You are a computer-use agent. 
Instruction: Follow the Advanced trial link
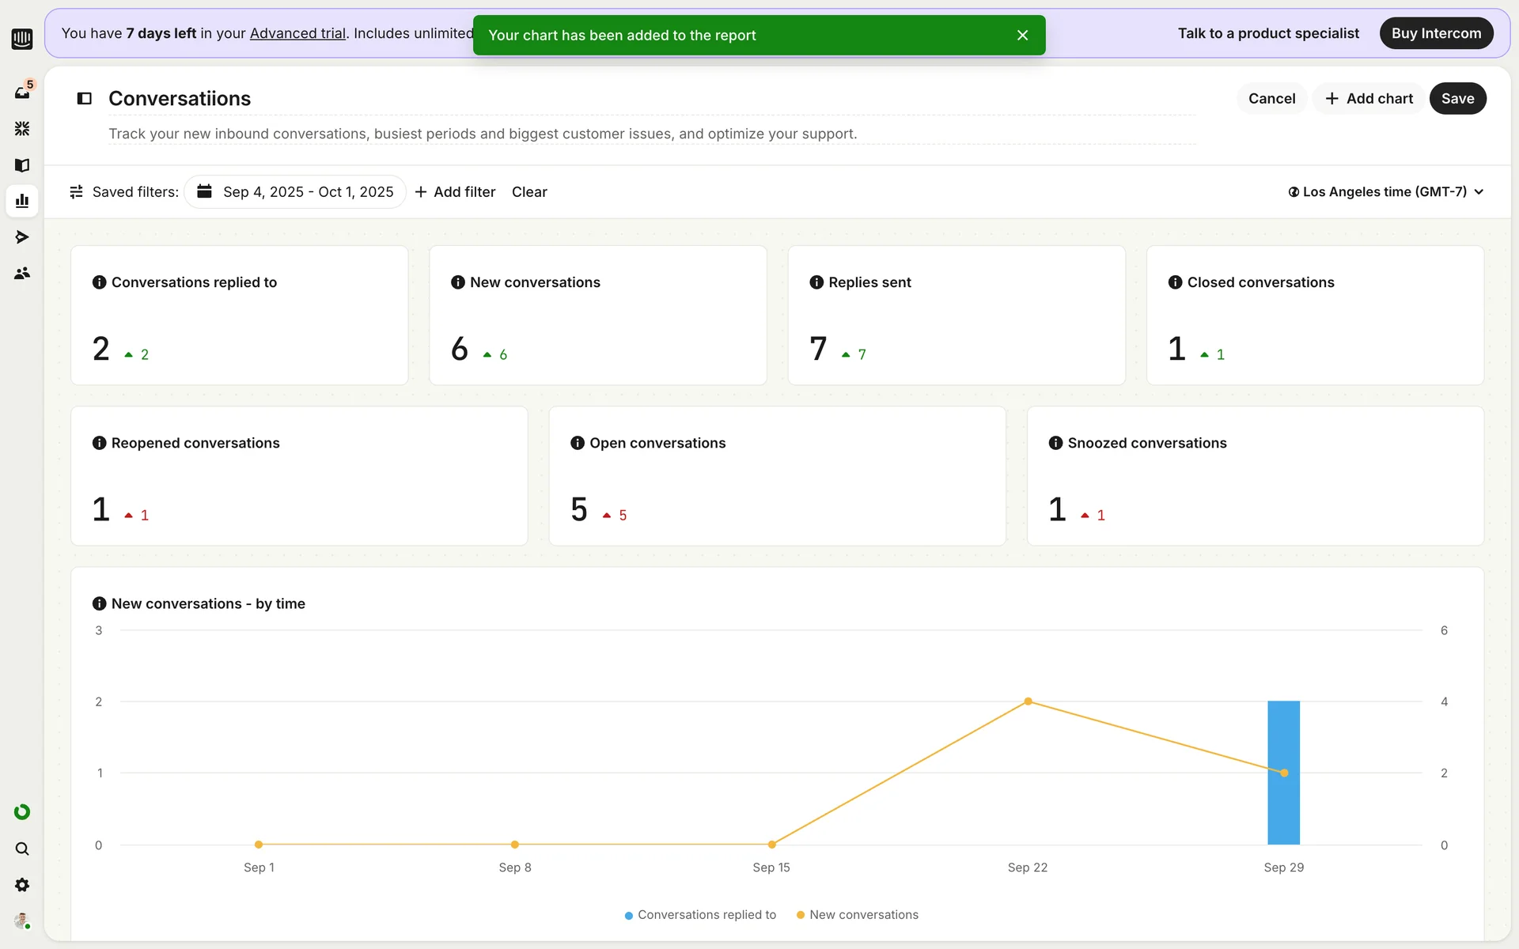(297, 33)
